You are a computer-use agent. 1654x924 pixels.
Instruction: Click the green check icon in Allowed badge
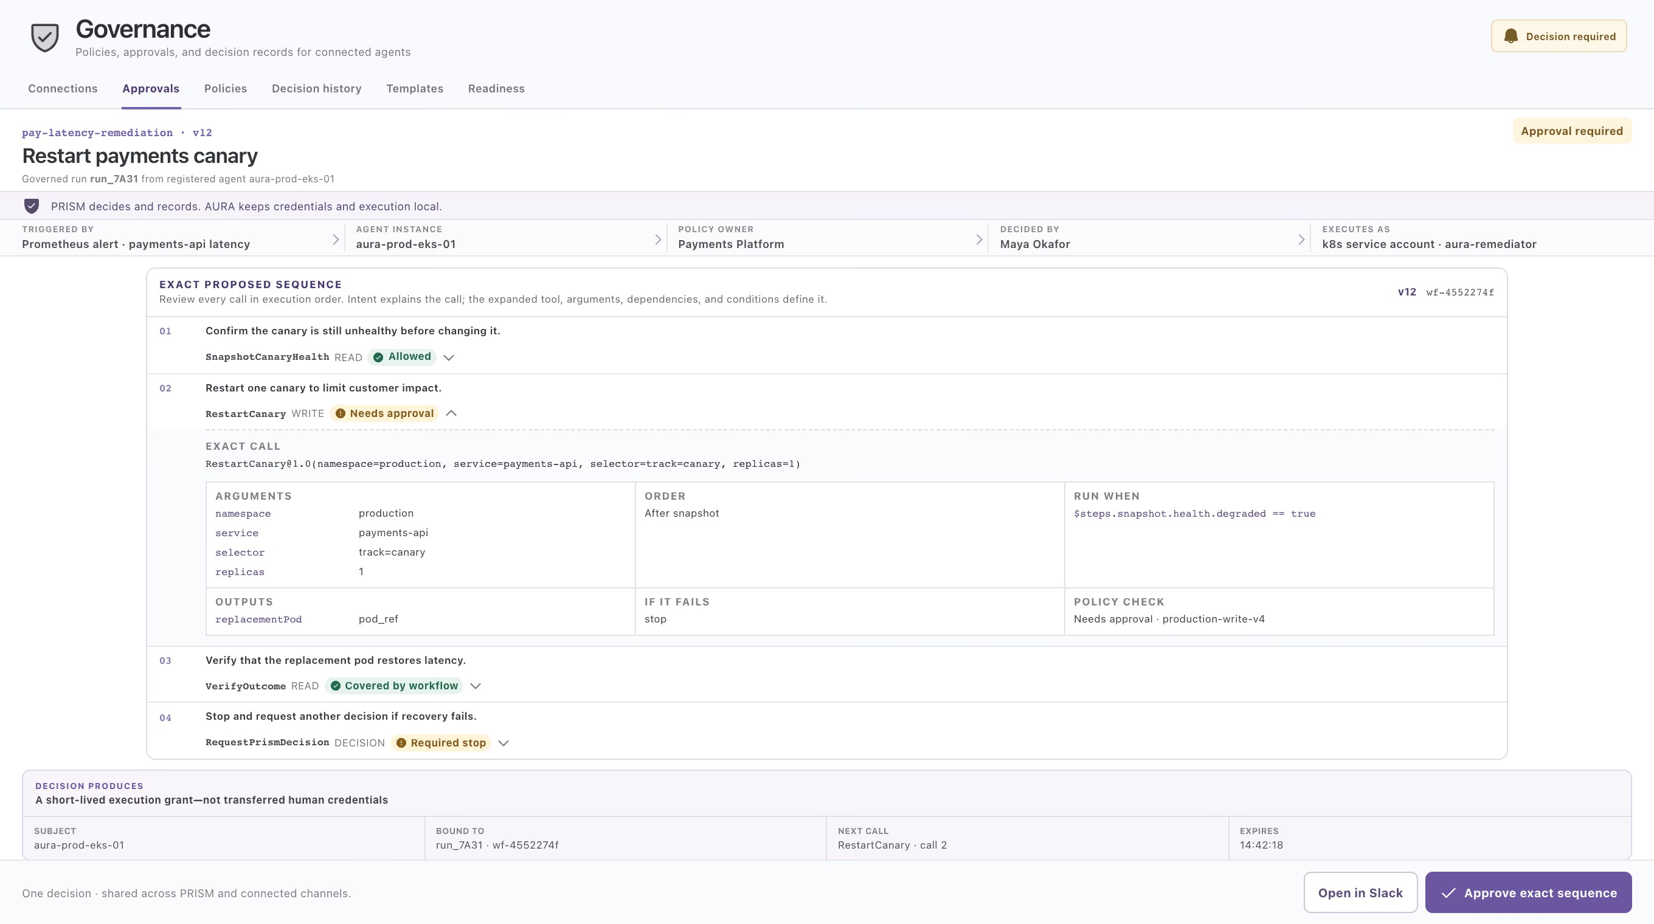[x=378, y=357]
